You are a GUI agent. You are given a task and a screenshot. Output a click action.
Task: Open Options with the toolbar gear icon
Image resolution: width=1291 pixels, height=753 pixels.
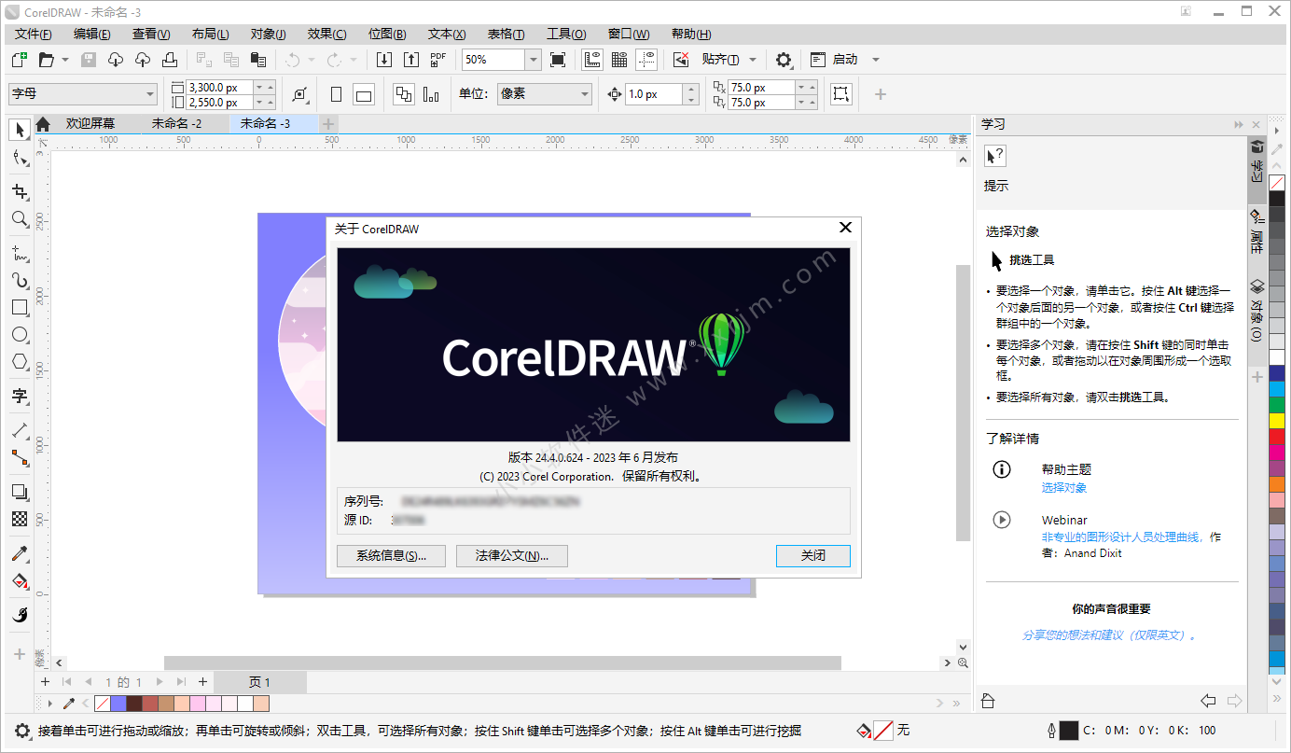[x=784, y=60]
